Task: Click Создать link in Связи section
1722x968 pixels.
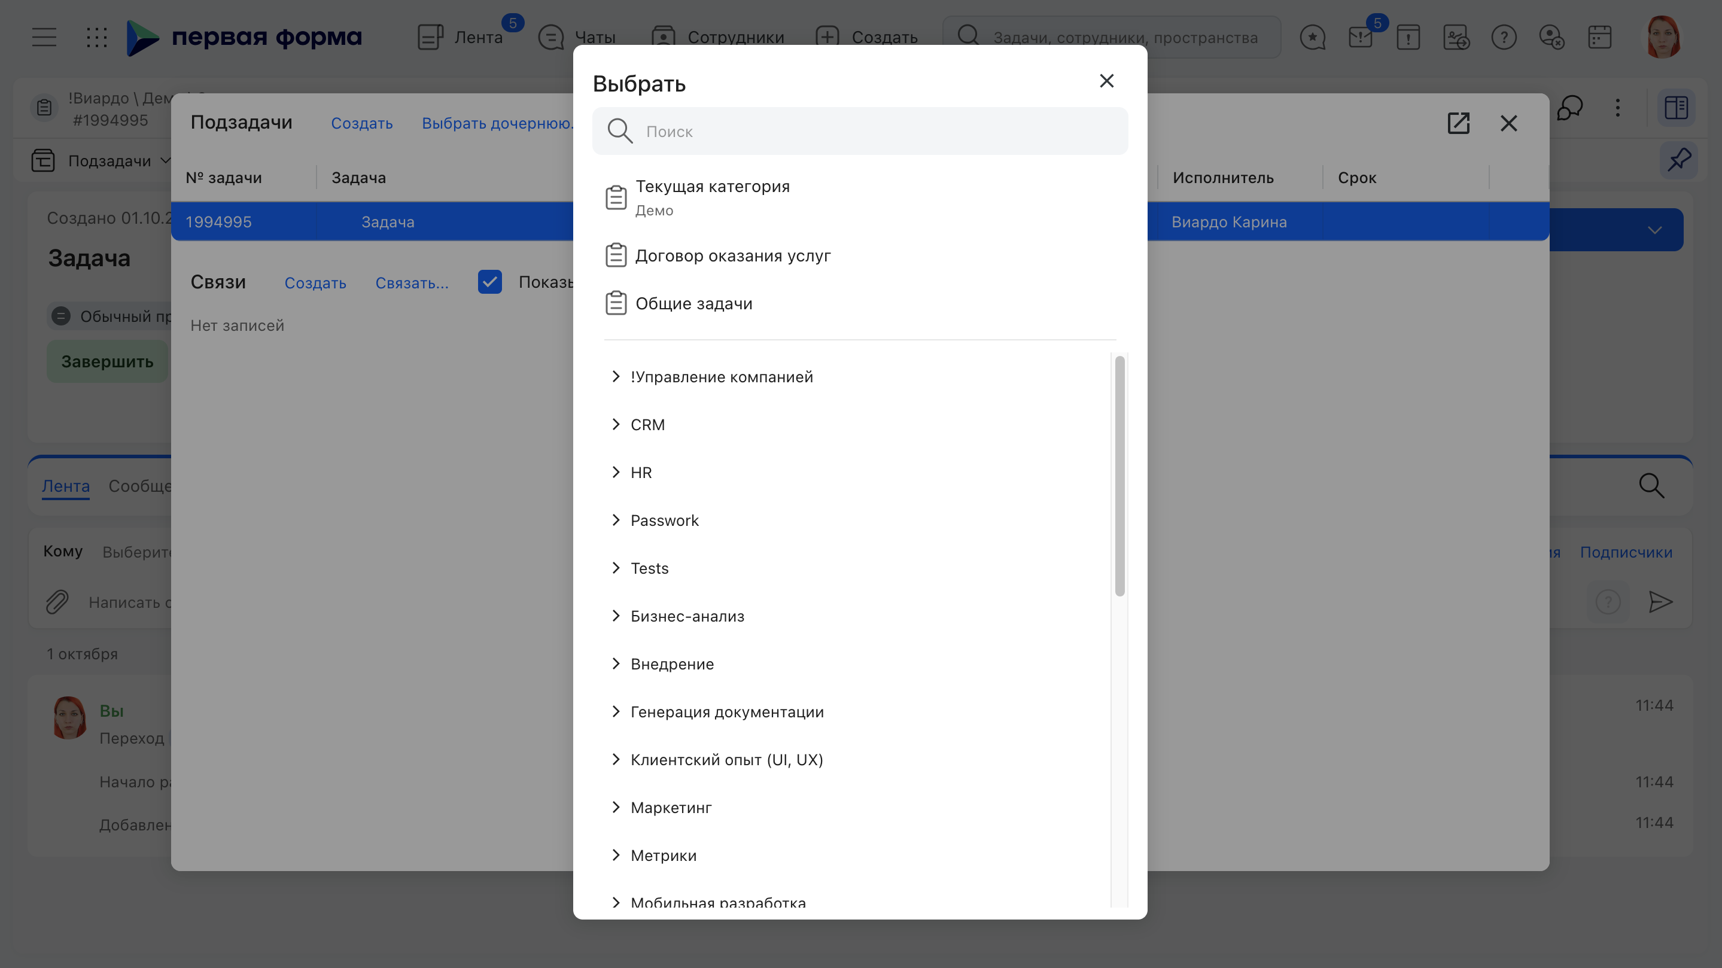Action: coord(315,283)
